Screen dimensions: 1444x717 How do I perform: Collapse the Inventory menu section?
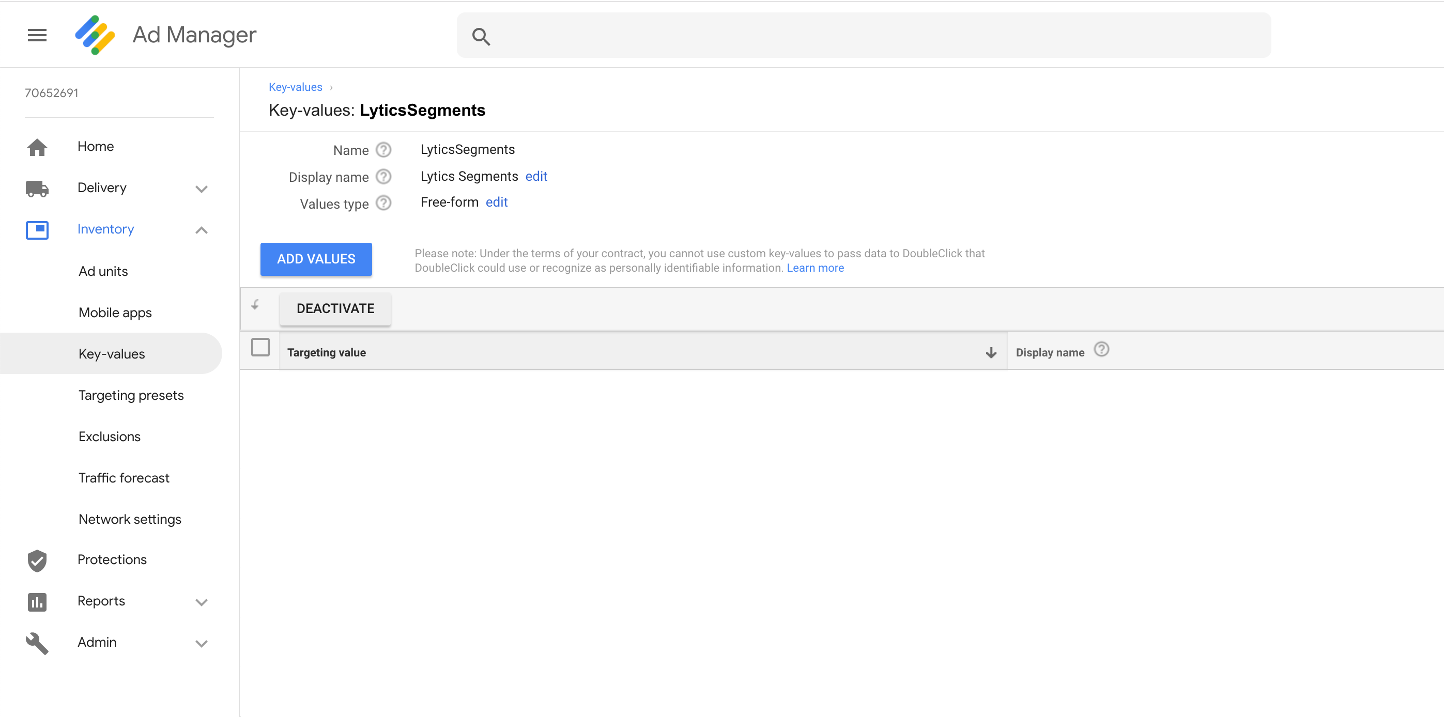(201, 230)
